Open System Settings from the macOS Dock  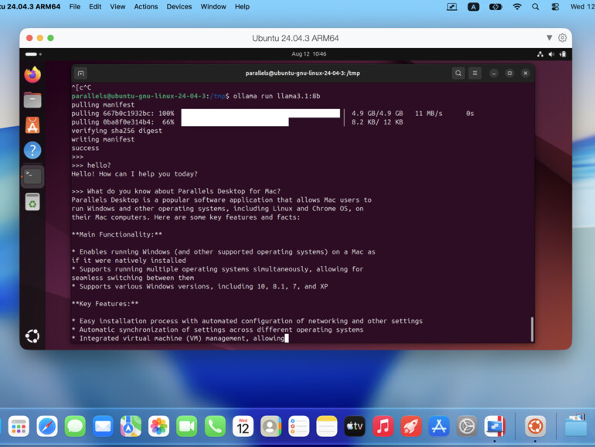(467, 426)
